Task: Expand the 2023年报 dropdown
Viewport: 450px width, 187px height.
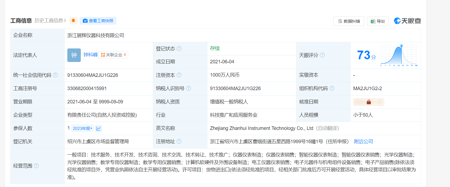Action: (82, 128)
